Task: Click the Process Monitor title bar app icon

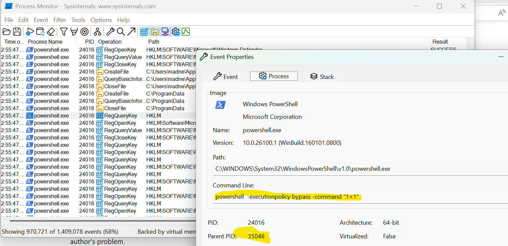Action: pos(8,6)
